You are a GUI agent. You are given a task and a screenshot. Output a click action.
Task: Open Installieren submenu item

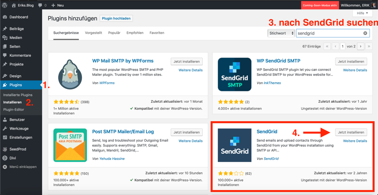pyautogui.click(x=12, y=102)
